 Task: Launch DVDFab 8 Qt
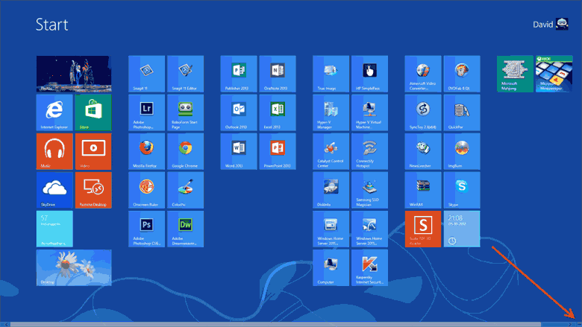point(462,74)
